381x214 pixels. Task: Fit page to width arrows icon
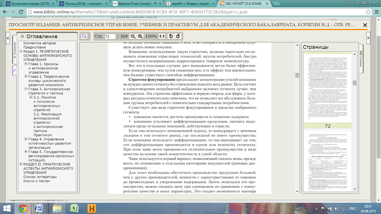click(x=162, y=36)
